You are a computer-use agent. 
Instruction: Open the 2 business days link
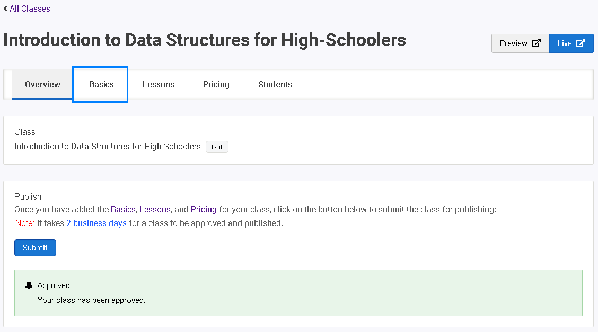pyautogui.click(x=96, y=223)
